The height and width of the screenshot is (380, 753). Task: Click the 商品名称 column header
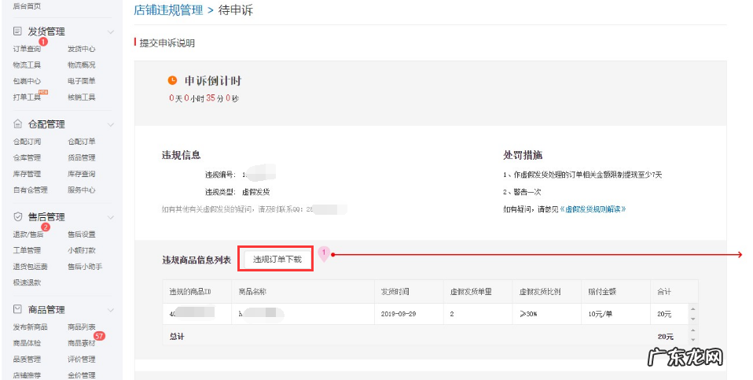click(x=252, y=292)
